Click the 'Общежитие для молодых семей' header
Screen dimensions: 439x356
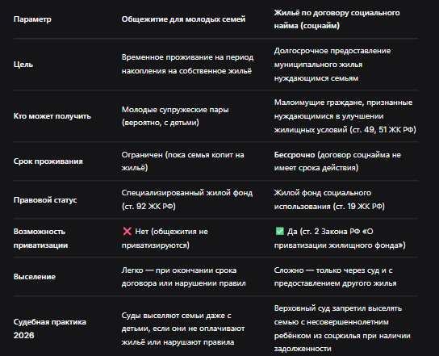tap(183, 19)
